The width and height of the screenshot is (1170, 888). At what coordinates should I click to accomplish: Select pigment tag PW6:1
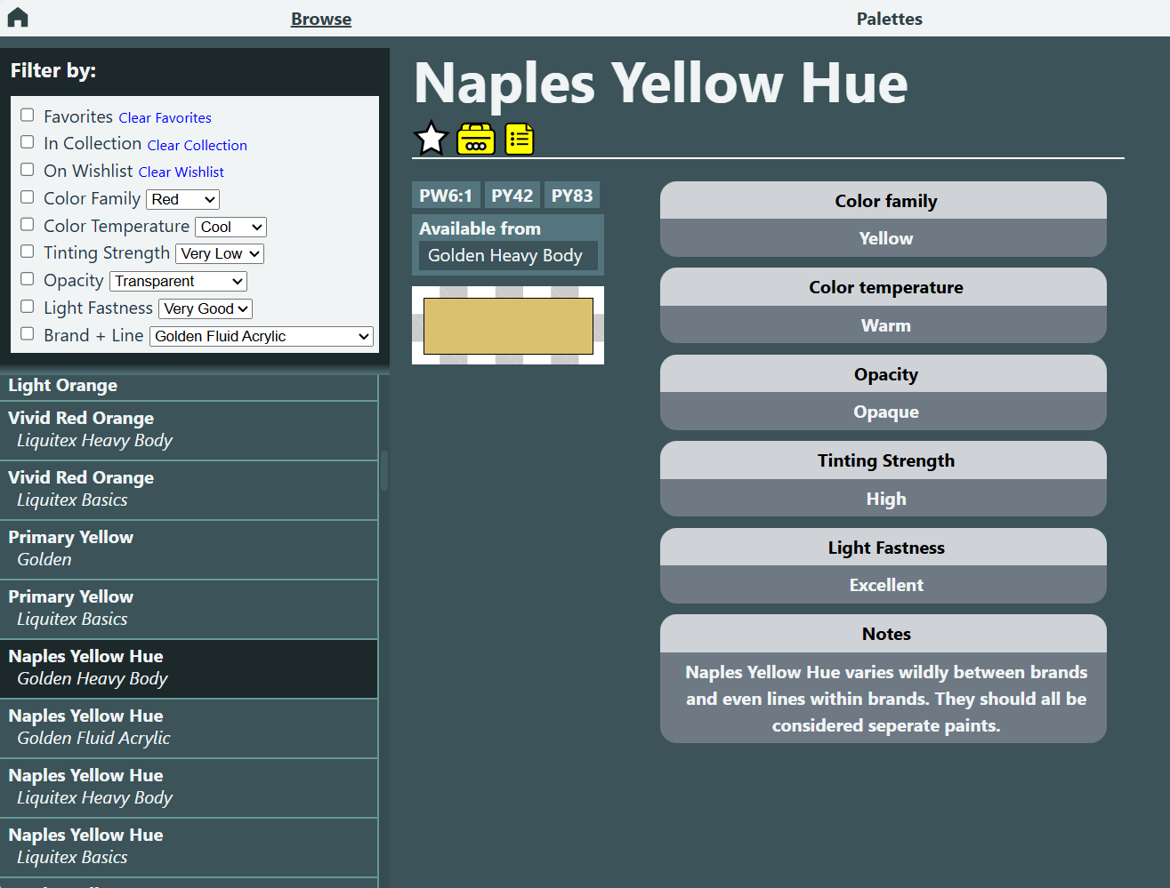(x=446, y=196)
